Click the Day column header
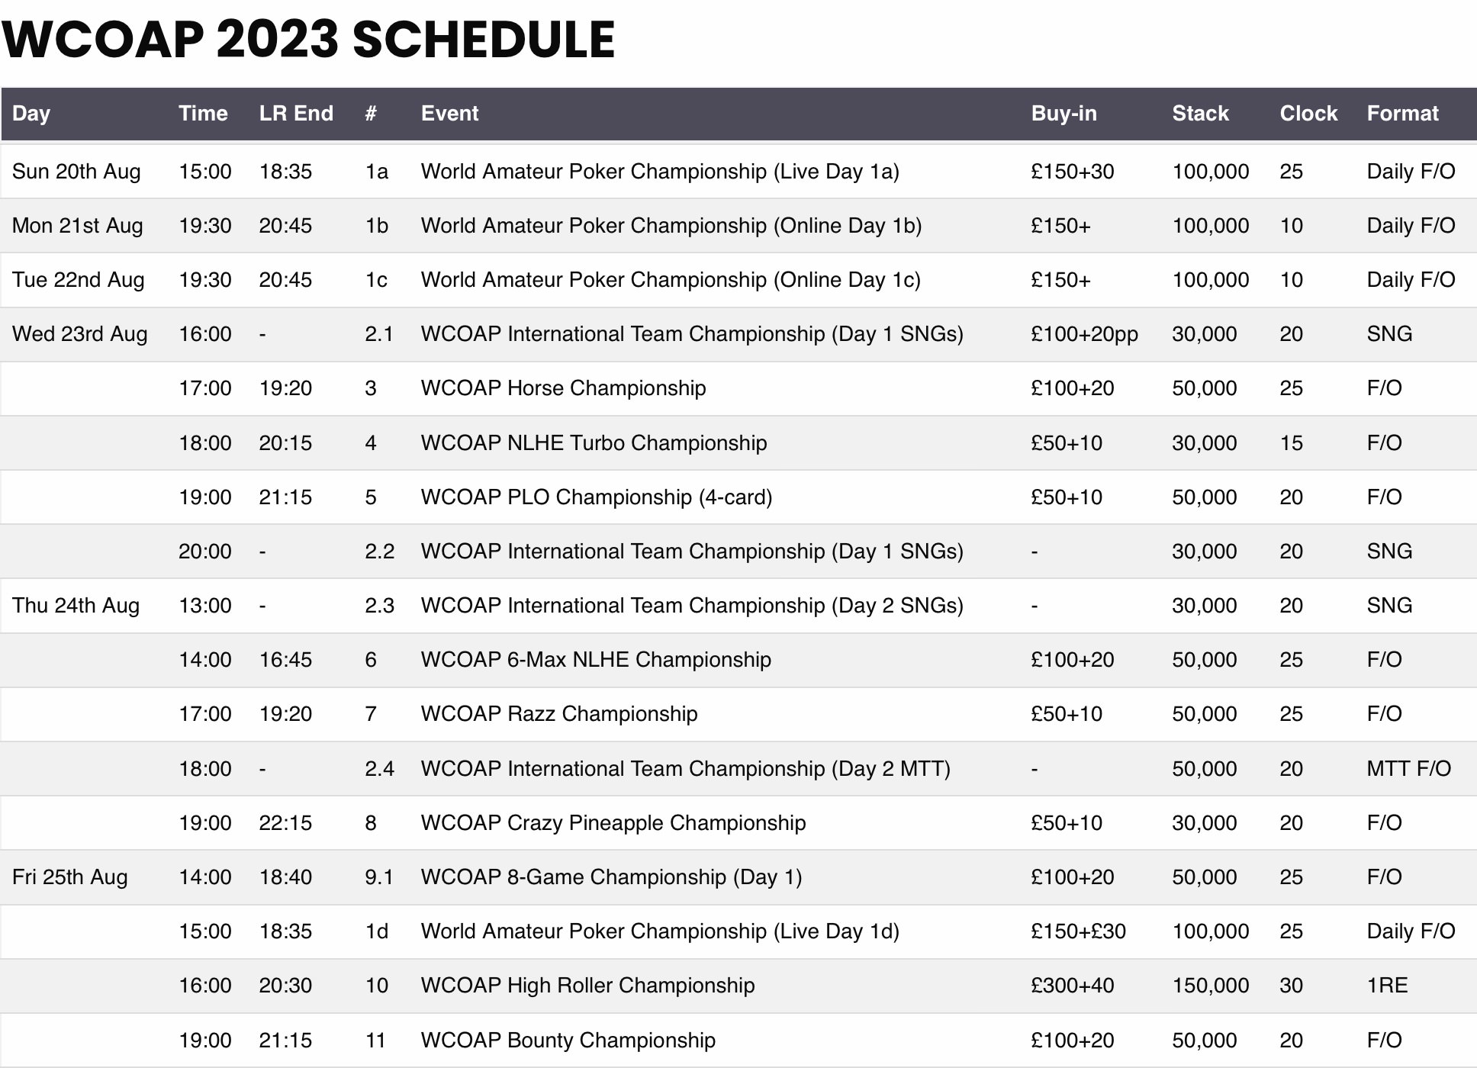Screen dimensions: 1477x1068 (x=31, y=114)
